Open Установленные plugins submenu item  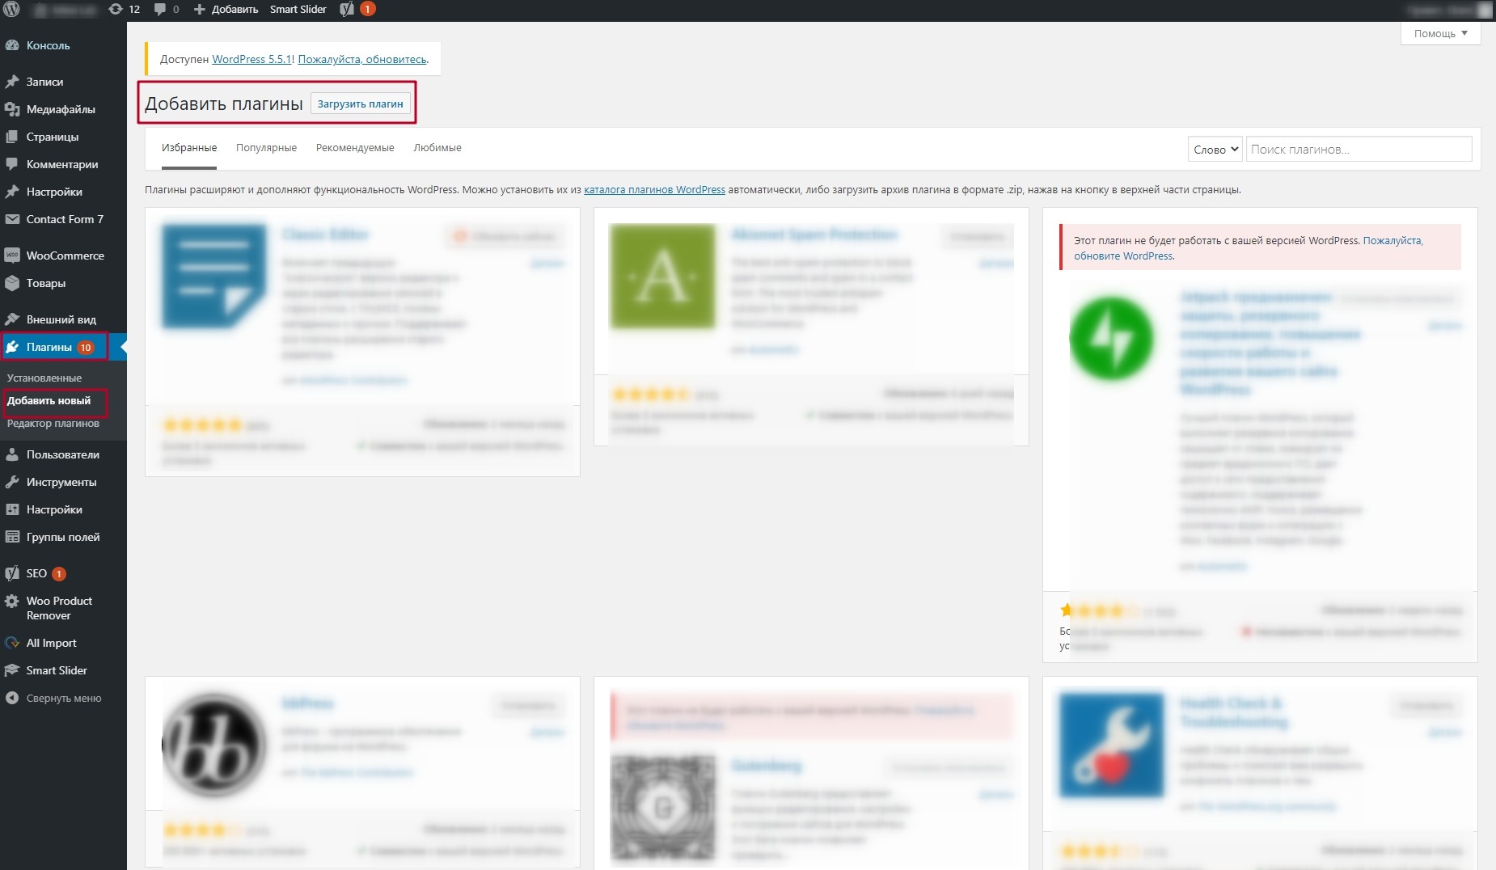point(44,378)
